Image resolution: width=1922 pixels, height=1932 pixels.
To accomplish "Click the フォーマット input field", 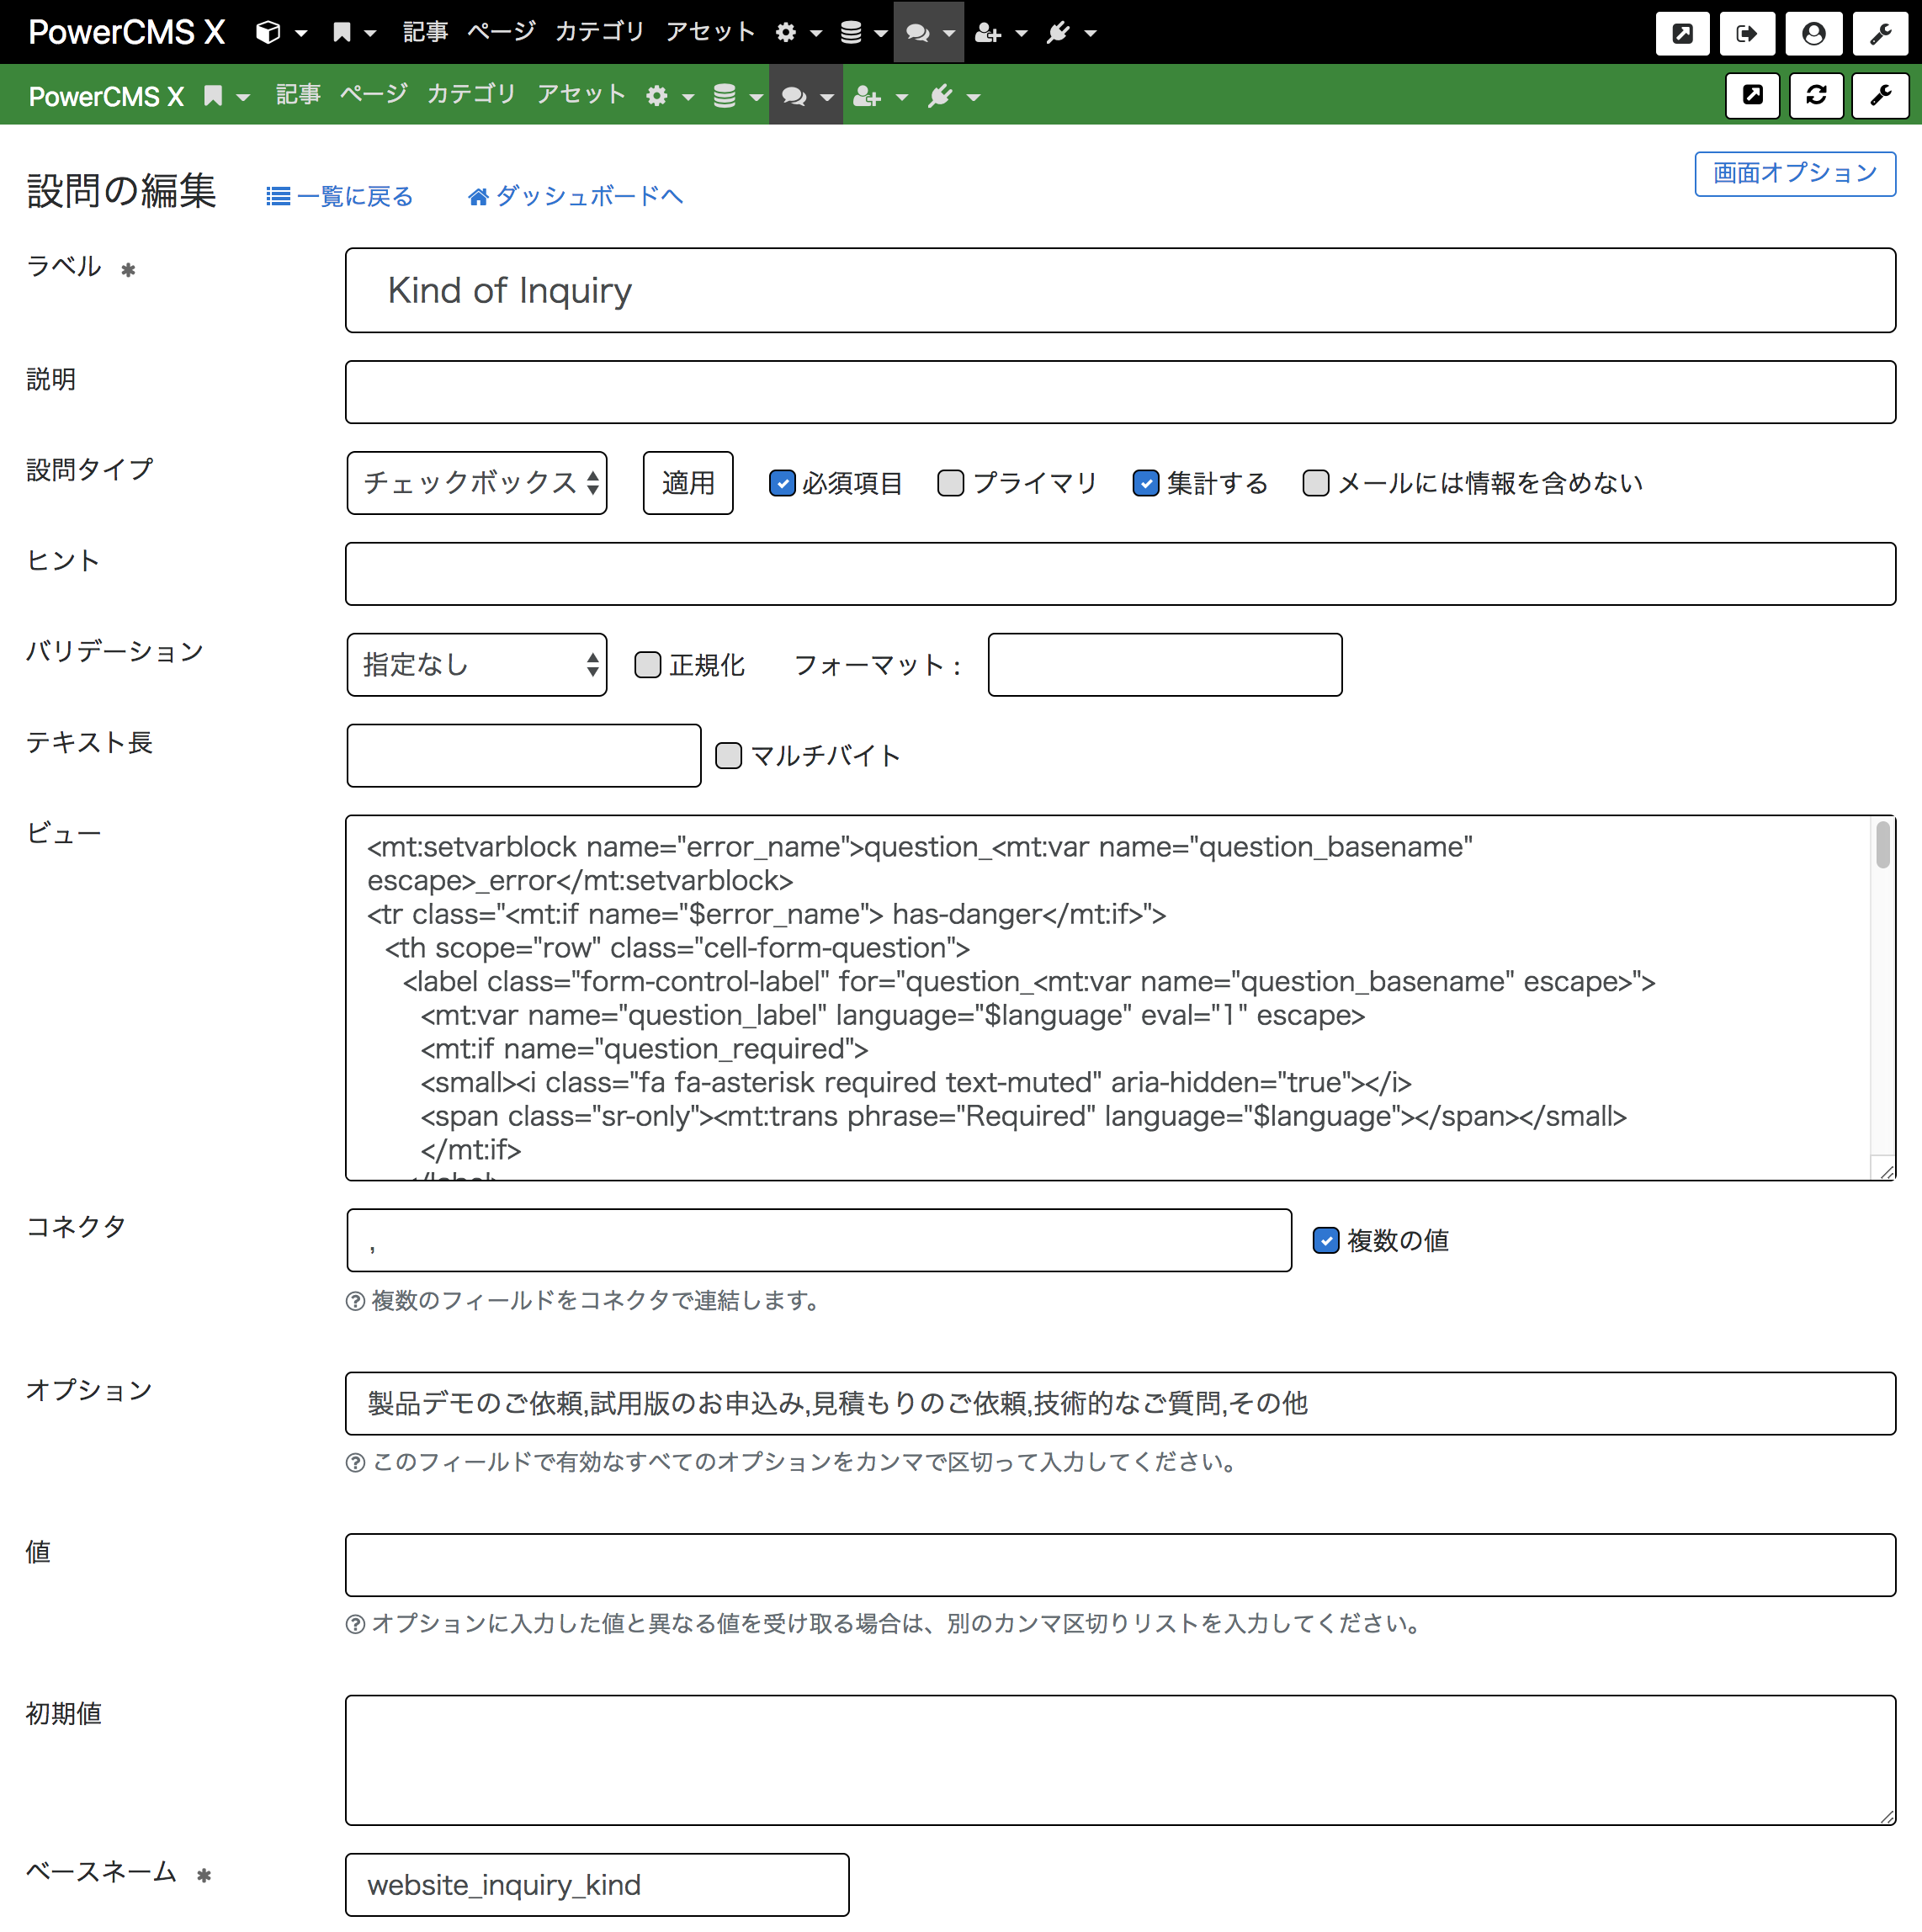I will [x=1165, y=665].
